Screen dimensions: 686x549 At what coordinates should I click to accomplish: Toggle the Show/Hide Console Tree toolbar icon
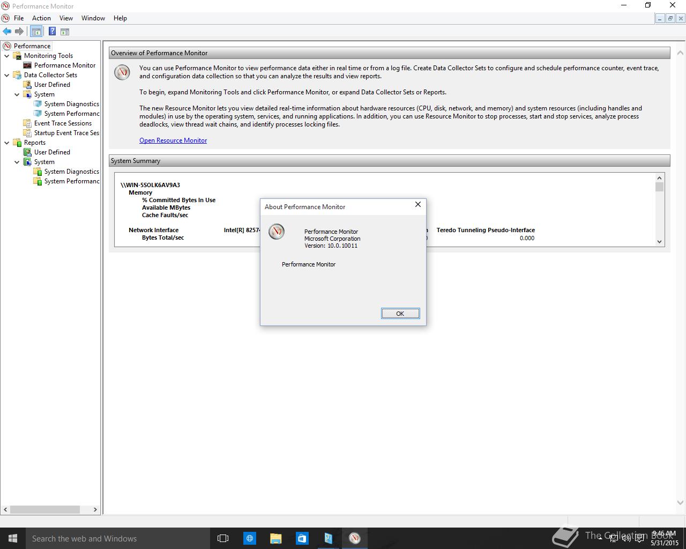36,32
